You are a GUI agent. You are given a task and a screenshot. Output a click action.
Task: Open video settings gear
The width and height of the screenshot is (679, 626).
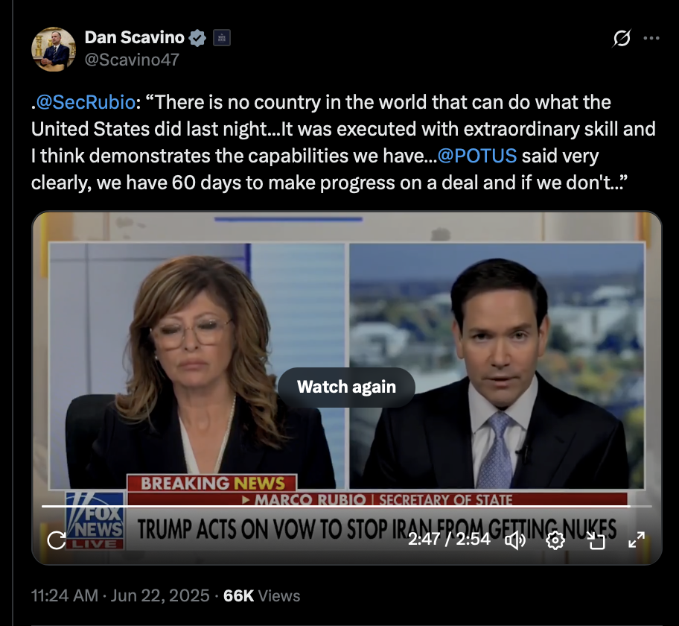click(x=555, y=540)
